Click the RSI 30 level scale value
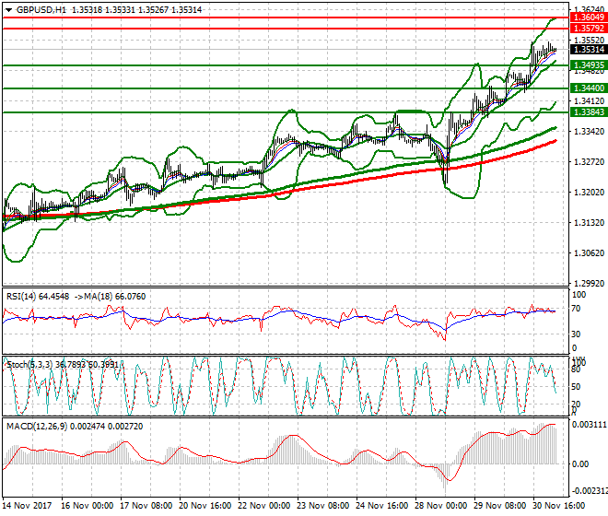Image resolution: width=608 pixels, height=516 pixels. tap(577, 334)
